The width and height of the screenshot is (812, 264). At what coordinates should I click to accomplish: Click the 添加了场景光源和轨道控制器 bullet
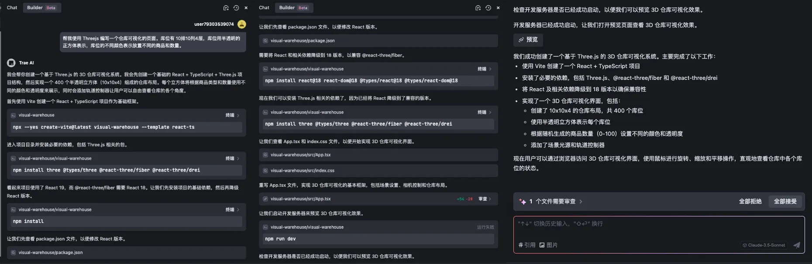(568, 145)
